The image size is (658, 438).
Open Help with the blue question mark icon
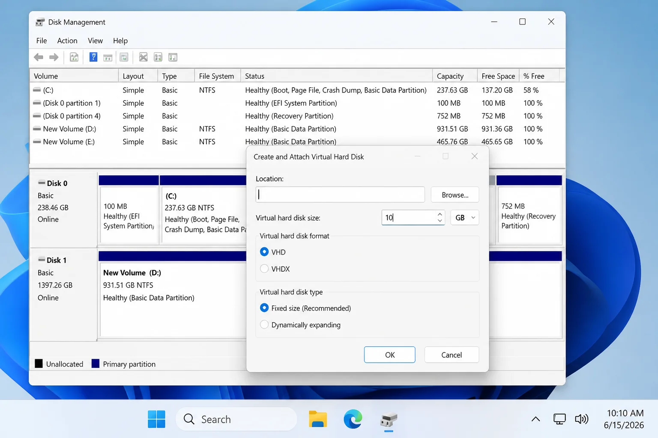coord(93,57)
